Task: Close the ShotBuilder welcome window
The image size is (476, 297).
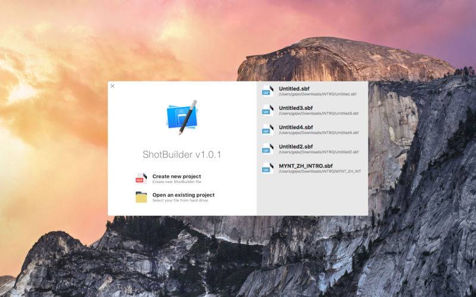Action: click(x=112, y=86)
